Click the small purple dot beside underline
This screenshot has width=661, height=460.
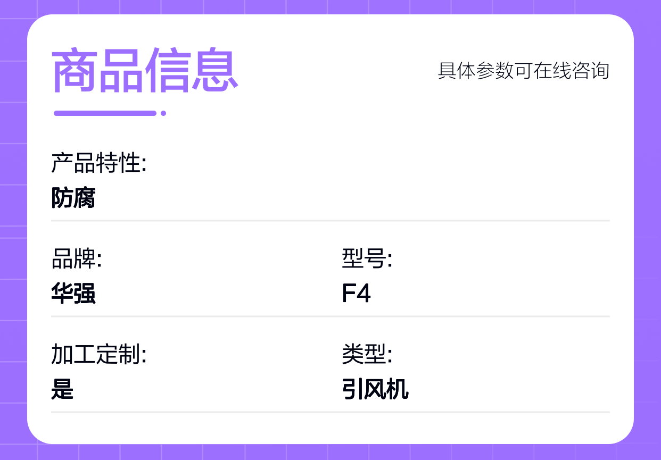(x=163, y=113)
